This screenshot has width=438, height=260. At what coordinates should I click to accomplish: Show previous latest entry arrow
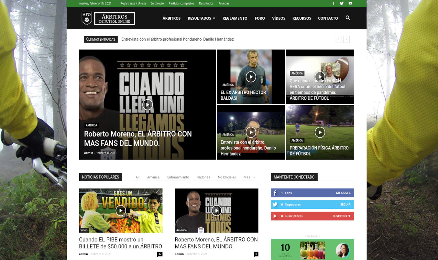[338, 39]
